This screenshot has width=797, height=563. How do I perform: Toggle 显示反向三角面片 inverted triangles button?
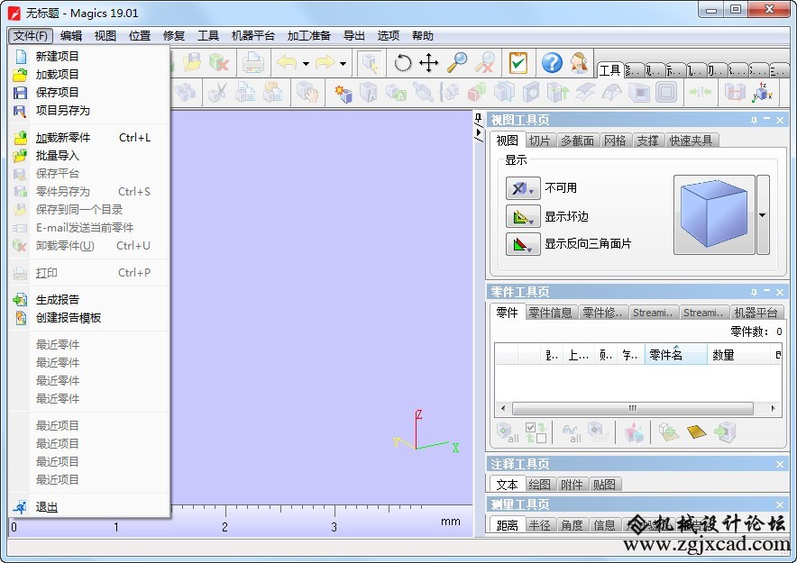[523, 244]
